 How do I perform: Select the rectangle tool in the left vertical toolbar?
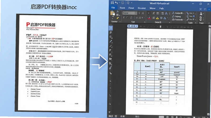coord(111,37)
